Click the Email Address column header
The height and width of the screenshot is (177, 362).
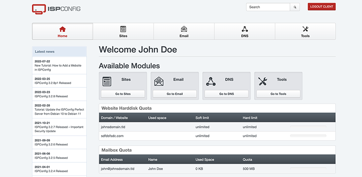pos(112,159)
